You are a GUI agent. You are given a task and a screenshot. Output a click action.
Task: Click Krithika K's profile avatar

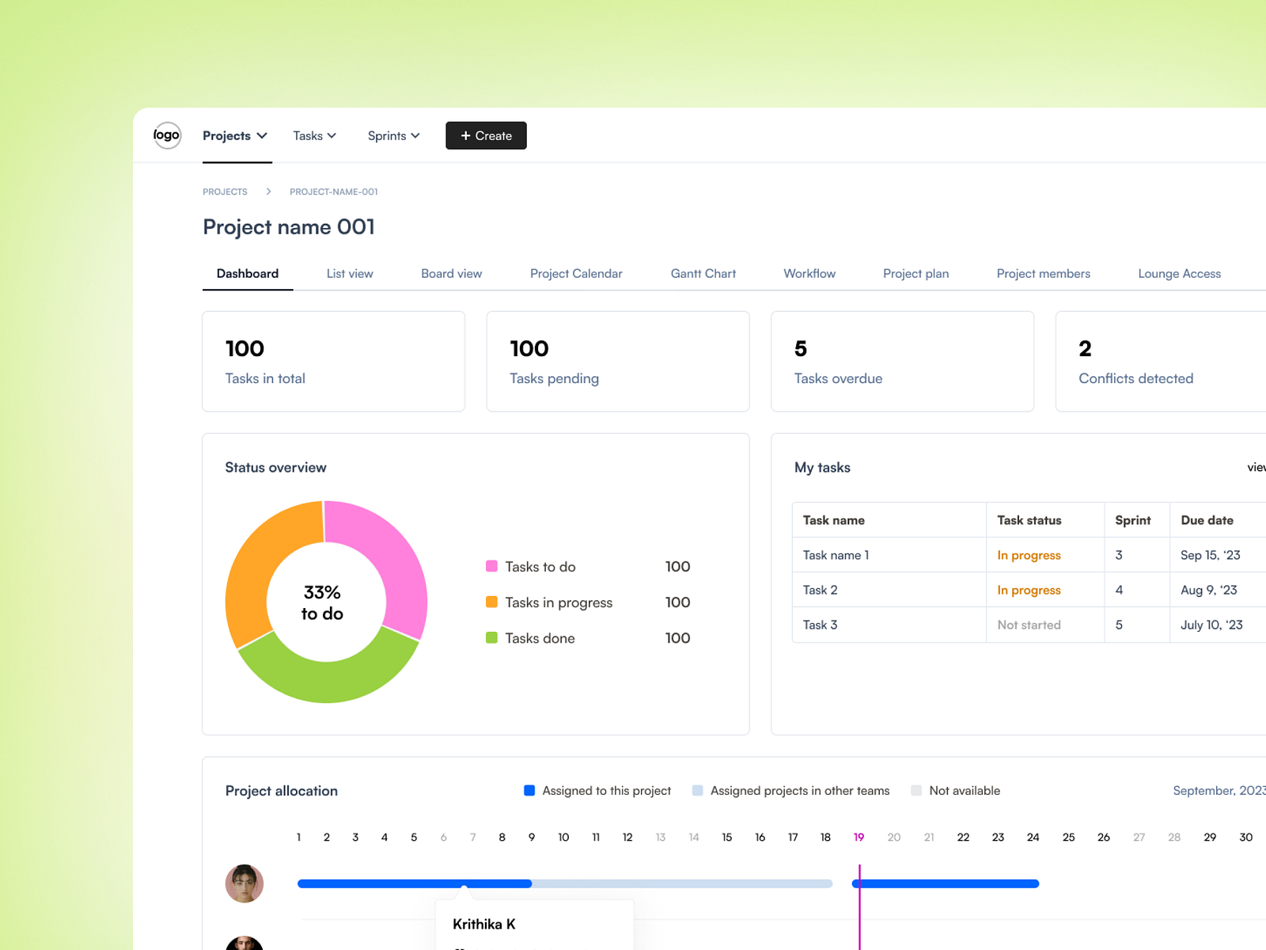pos(244,883)
